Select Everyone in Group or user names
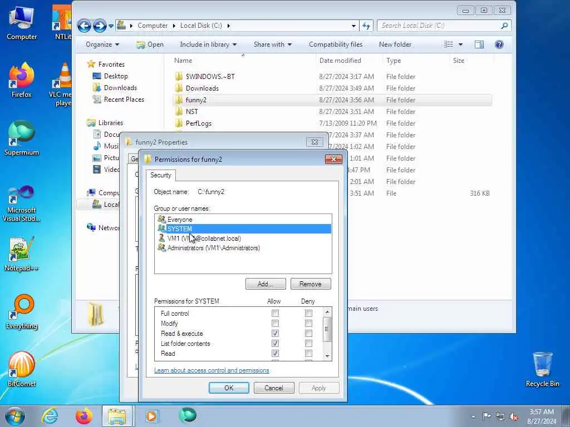This screenshot has height=427, width=570. coord(243,219)
